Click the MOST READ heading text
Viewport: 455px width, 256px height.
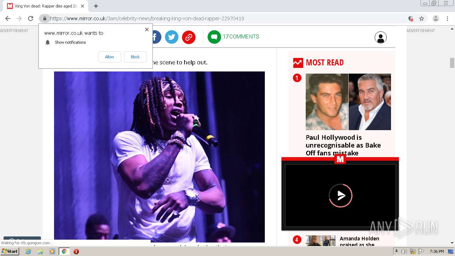[325, 63]
